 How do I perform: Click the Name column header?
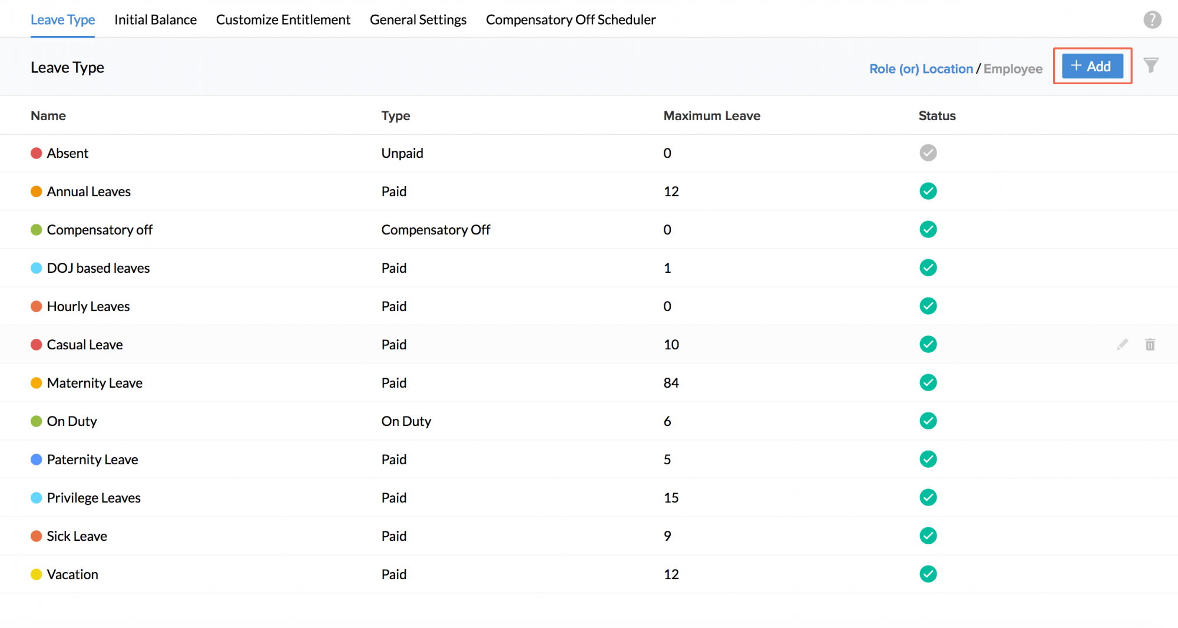(48, 116)
